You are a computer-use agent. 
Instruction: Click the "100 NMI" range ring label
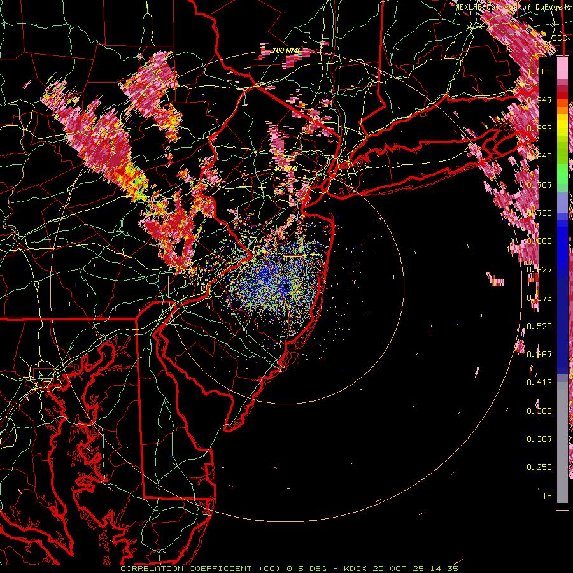point(286,50)
